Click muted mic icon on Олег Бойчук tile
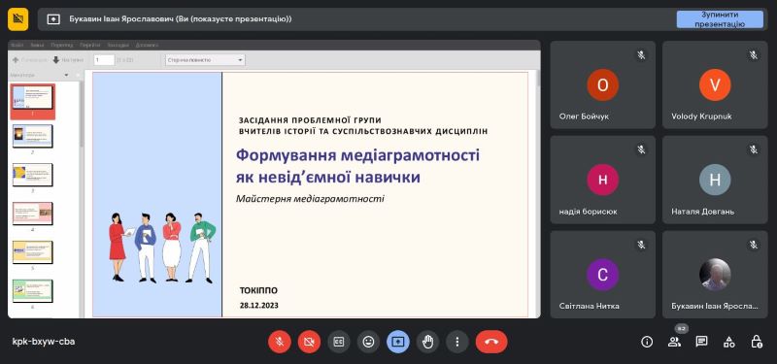This screenshot has height=364, width=777. (641, 55)
